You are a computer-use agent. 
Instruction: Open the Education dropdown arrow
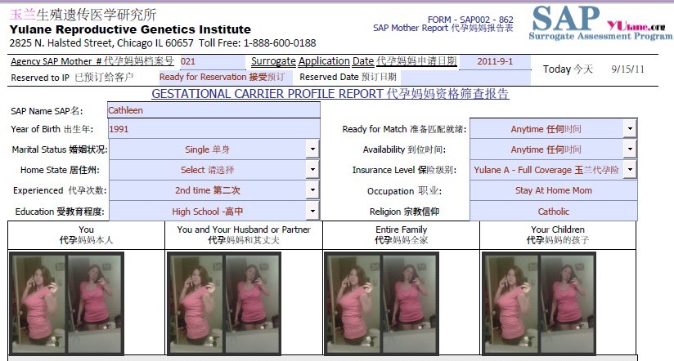[312, 211]
